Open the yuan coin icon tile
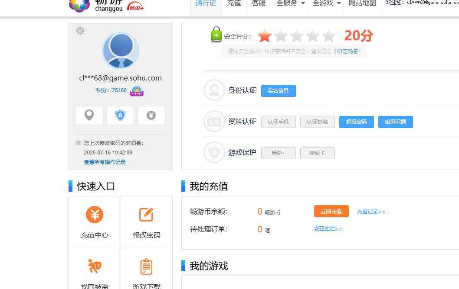This screenshot has width=459, height=289. point(151,116)
